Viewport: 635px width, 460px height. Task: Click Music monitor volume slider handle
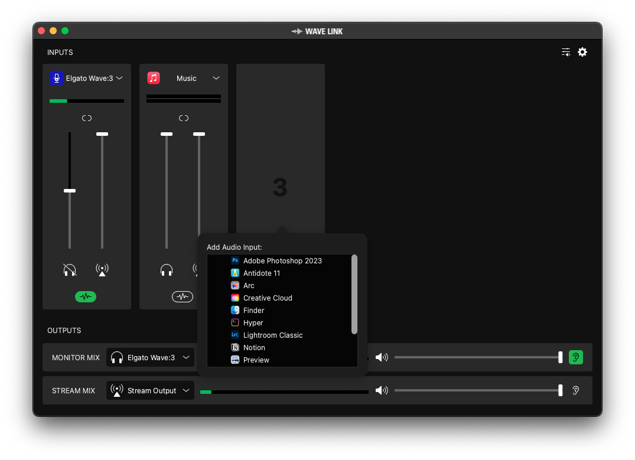[x=167, y=134]
